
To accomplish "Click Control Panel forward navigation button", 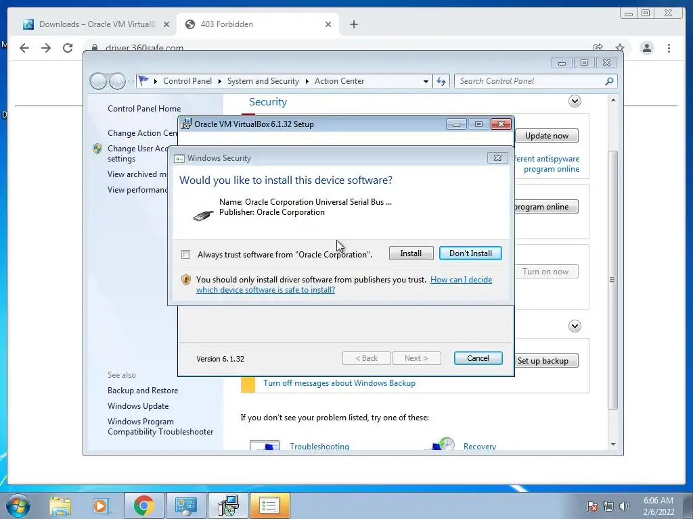I will click(x=117, y=81).
